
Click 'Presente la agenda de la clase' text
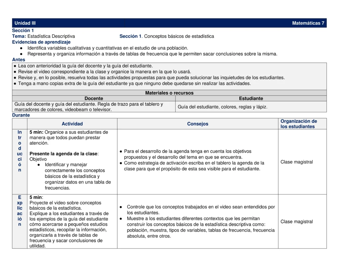[64, 154]
